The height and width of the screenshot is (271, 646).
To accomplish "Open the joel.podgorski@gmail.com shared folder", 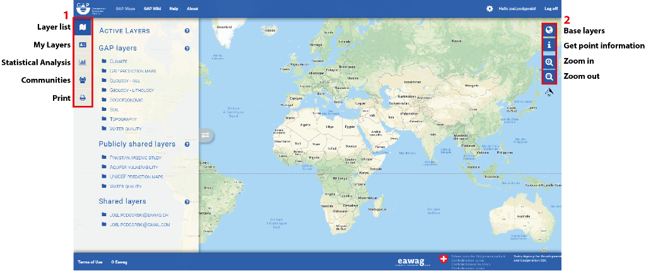I will point(136,225).
